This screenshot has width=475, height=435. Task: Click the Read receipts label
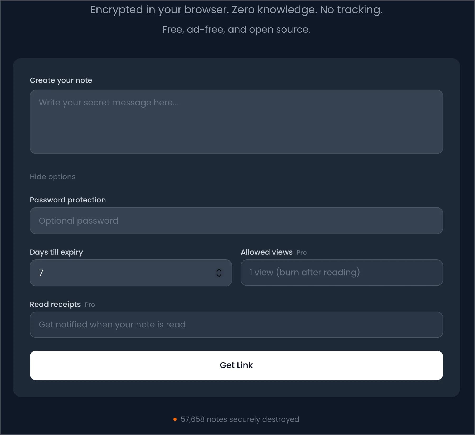[55, 304]
